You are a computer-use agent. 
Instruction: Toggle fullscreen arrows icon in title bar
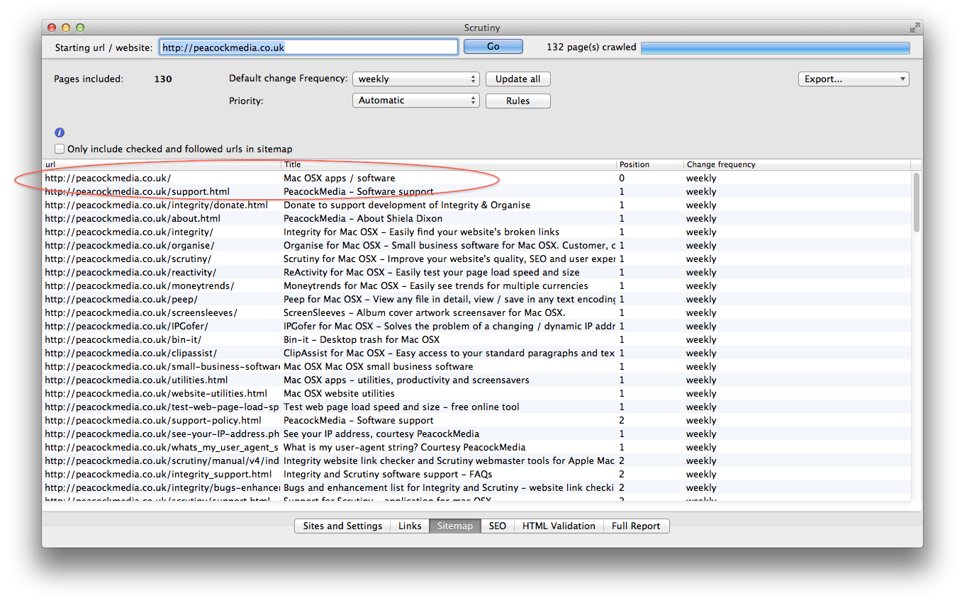[915, 28]
